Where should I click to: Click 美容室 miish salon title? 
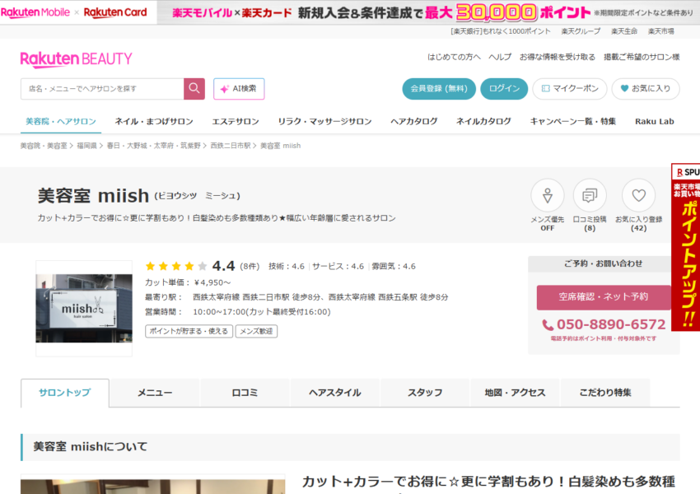[93, 196]
